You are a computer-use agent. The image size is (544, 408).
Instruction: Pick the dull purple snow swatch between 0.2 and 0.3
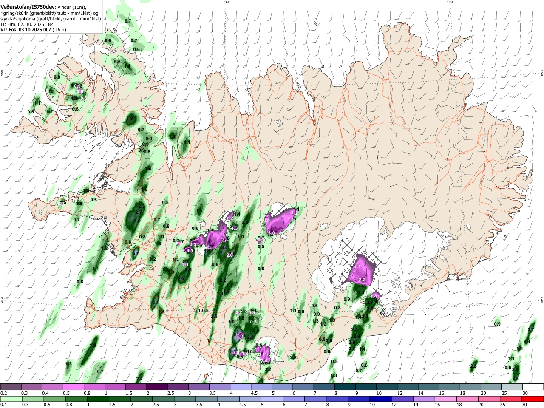(x=11, y=387)
